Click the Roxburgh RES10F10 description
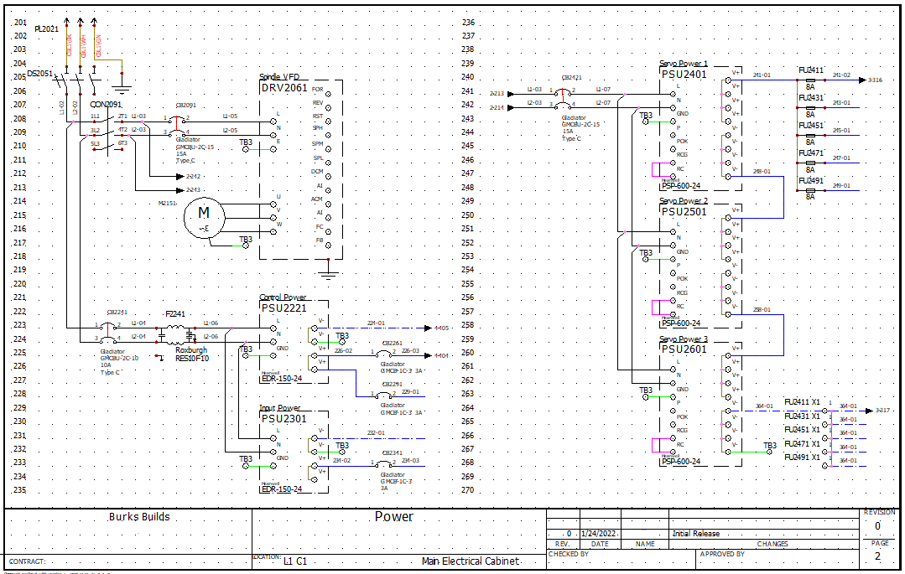The width and height of the screenshot is (905, 574). point(192,354)
